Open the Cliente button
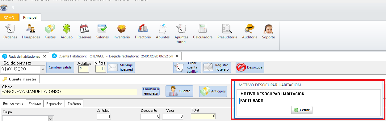Viewport: 386px width, 121px height. (179, 91)
